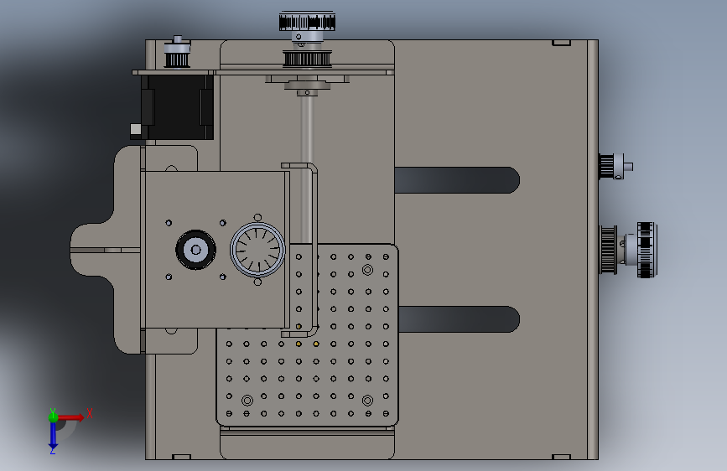
Task: Select the cross-shaped plate protruding left
Action: click(105, 250)
